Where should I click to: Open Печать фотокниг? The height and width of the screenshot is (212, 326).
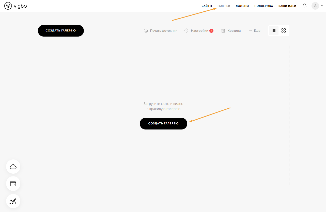point(160,31)
